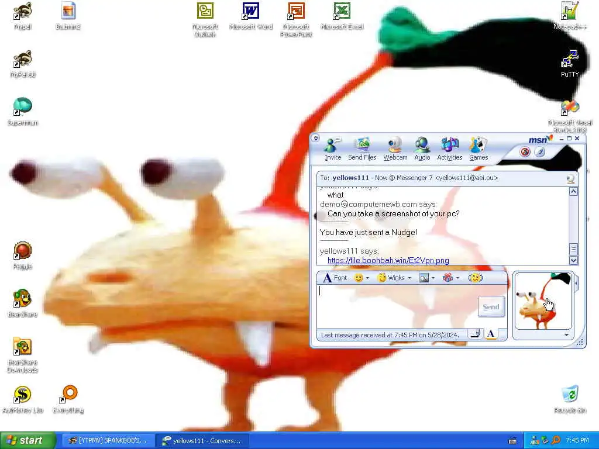Select the AceMoney Lite desktop shortcut

coord(23,399)
